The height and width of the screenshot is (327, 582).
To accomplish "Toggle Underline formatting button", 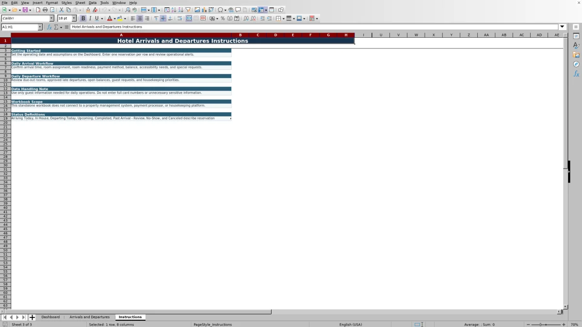I will [97, 18].
